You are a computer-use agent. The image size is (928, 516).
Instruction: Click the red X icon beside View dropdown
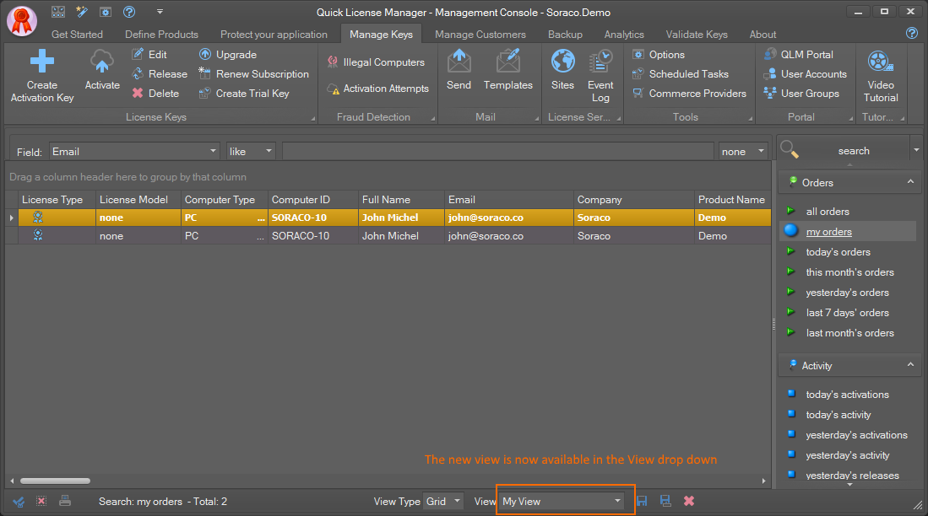(689, 501)
